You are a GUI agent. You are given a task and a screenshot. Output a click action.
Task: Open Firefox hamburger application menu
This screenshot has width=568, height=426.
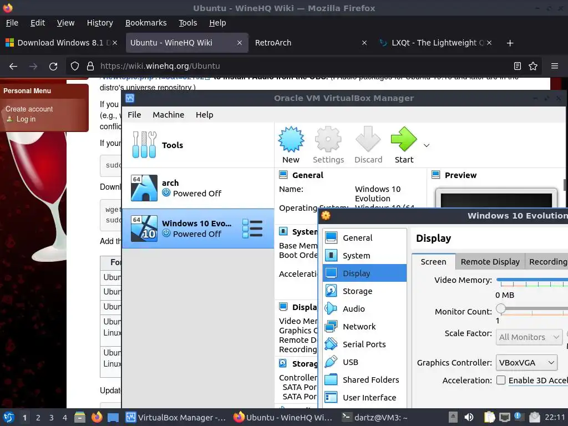[555, 66]
